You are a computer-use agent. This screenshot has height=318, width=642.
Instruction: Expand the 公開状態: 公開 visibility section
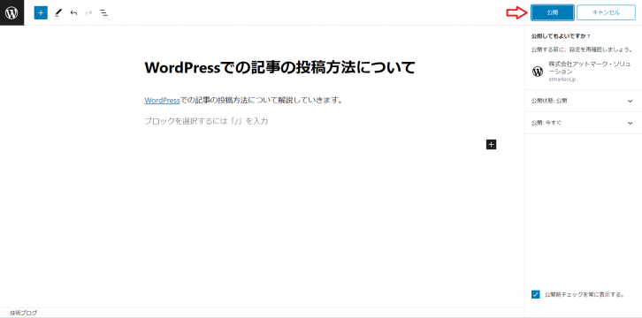tap(583, 101)
